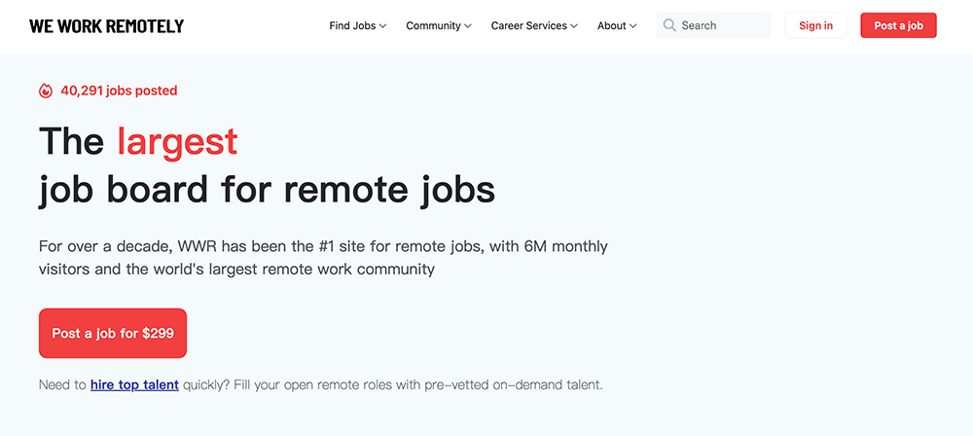The height and width of the screenshot is (436, 973).
Task: Open the About menu
Action: (x=617, y=25)
